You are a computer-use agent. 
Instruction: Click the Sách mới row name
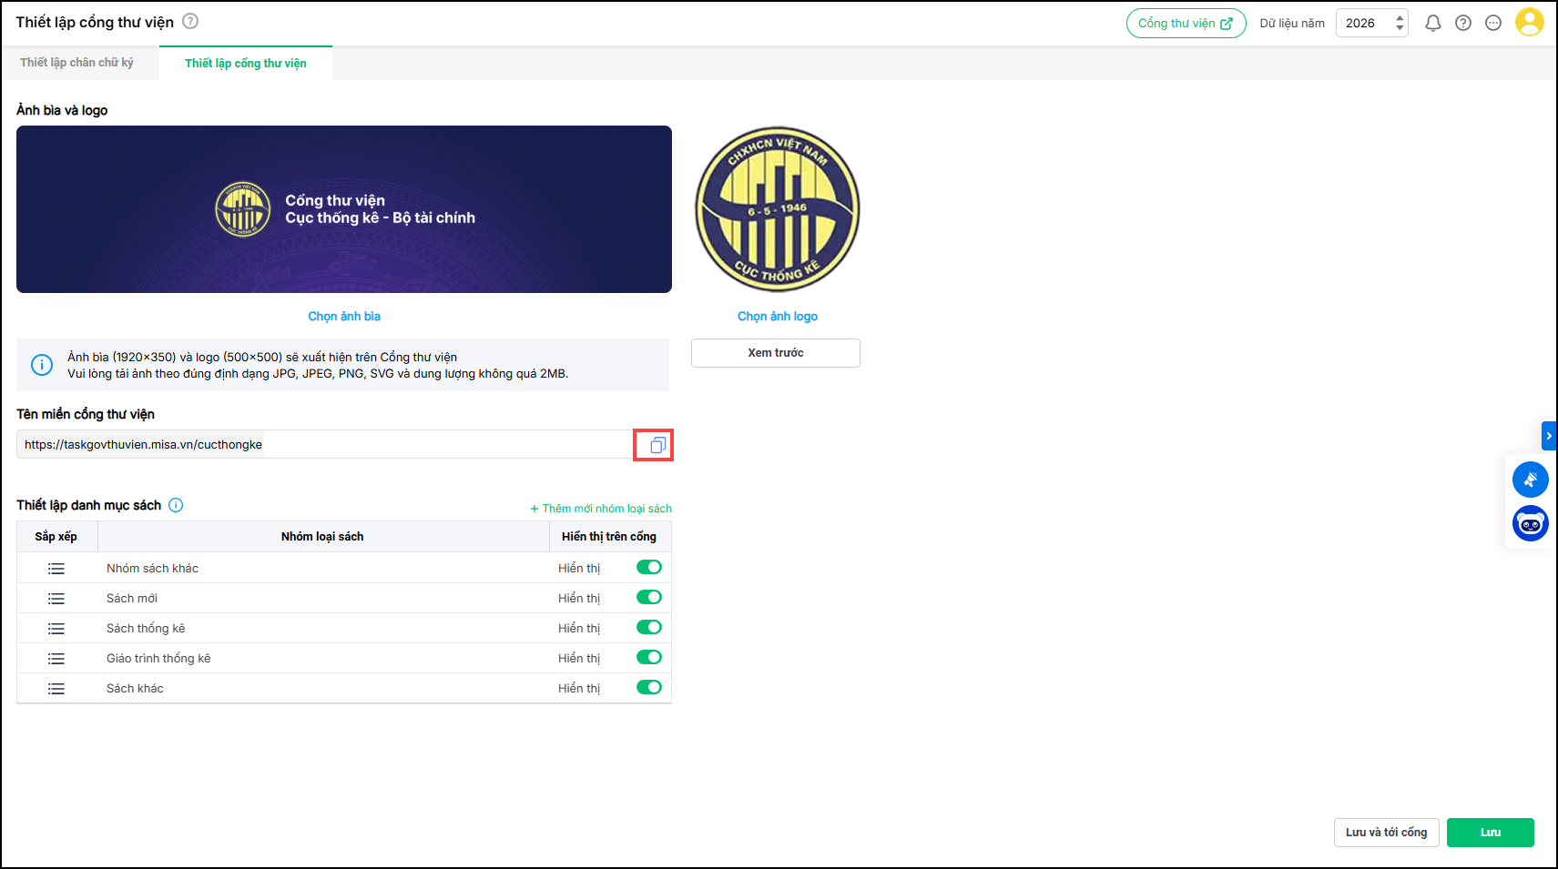[x=132, y=599]
